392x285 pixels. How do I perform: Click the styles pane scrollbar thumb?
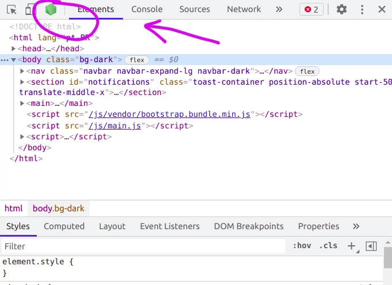coord(388,257)
